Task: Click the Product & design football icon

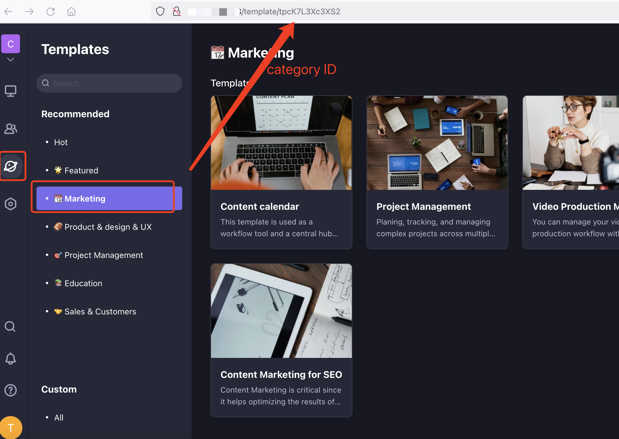Action: pyautogui.click(x=58, y=227)
